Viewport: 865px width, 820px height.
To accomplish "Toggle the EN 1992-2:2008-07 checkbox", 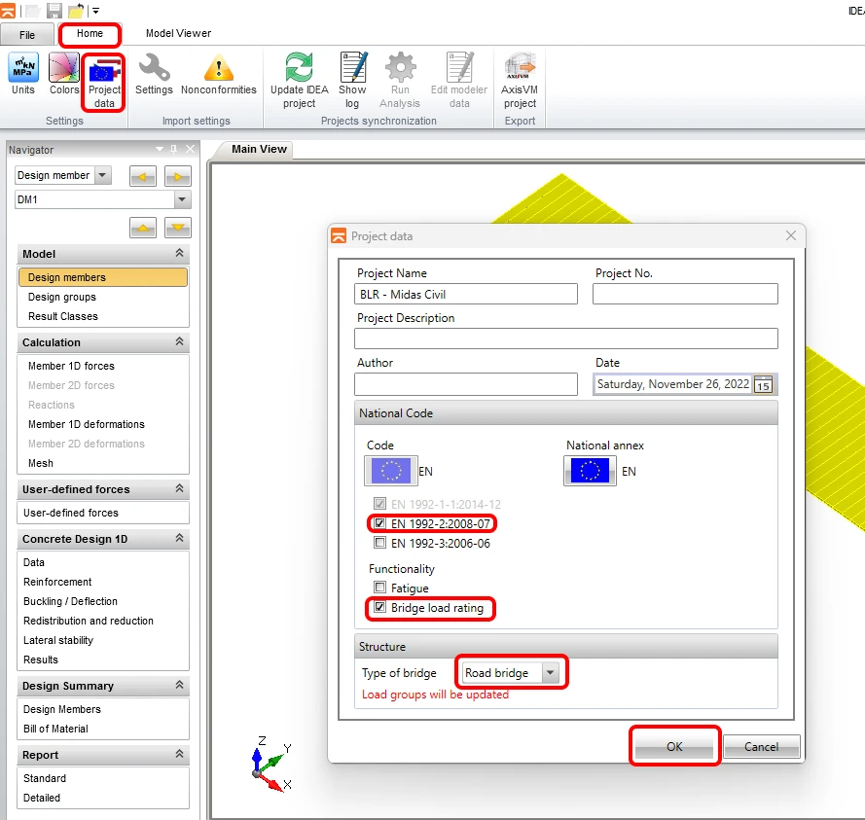I will coord(379,522).
